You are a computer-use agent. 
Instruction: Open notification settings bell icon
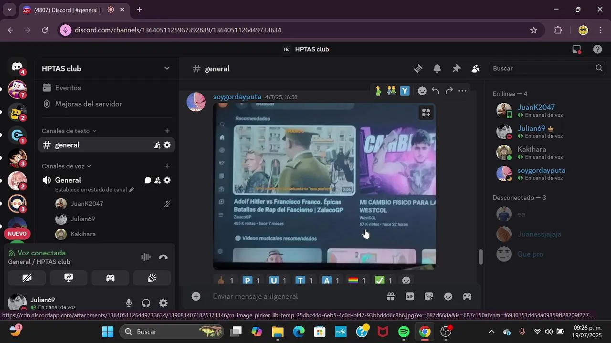pos(437,69)
